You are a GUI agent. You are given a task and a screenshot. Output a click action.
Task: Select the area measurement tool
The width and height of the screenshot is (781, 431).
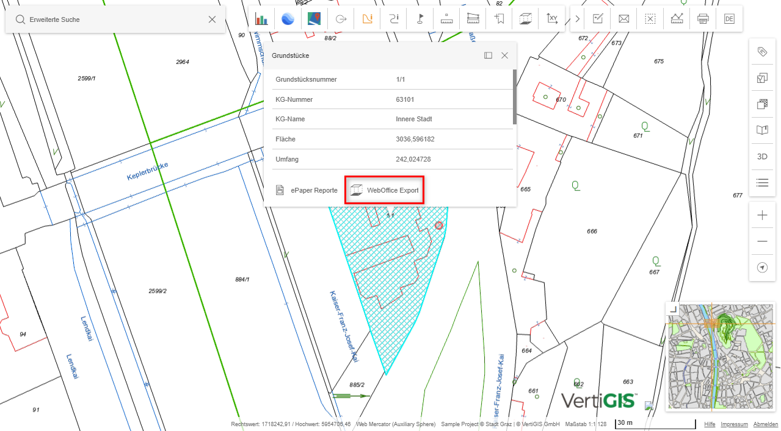click(473, 18)
